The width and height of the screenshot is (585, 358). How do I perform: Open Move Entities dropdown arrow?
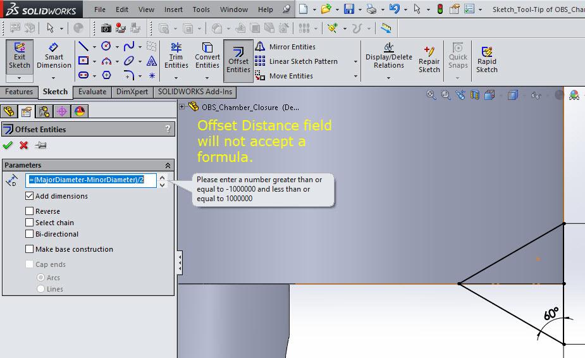(355, 76)
